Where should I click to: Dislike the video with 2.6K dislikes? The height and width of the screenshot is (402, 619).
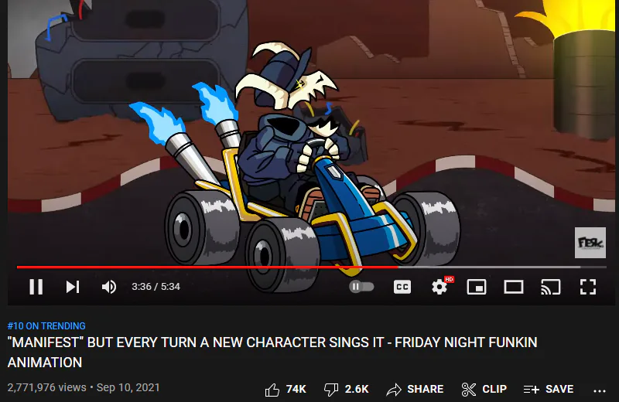click(346, 389)
